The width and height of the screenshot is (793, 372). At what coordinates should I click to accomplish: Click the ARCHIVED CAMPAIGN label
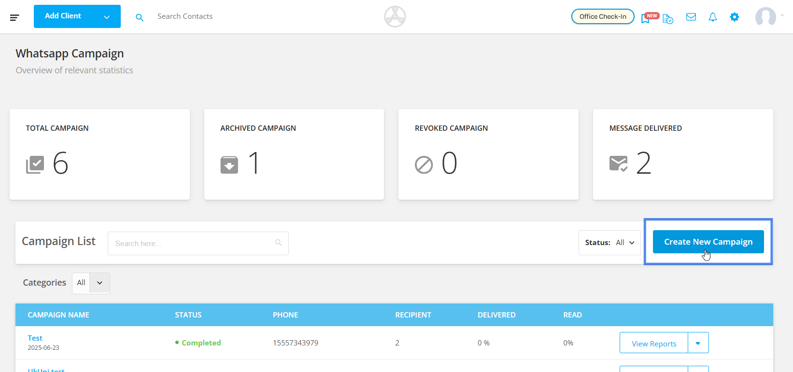(x=258, y=128)
